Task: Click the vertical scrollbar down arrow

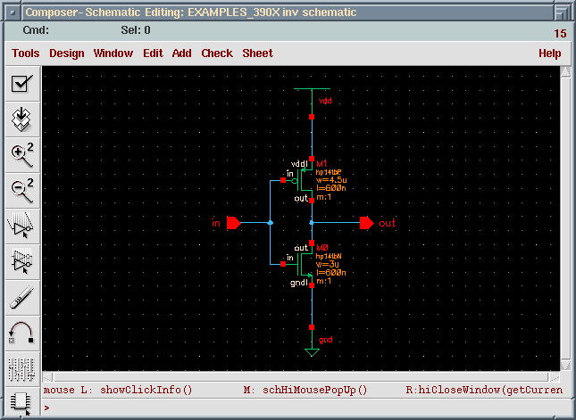Action: click(x=565, y=365)
